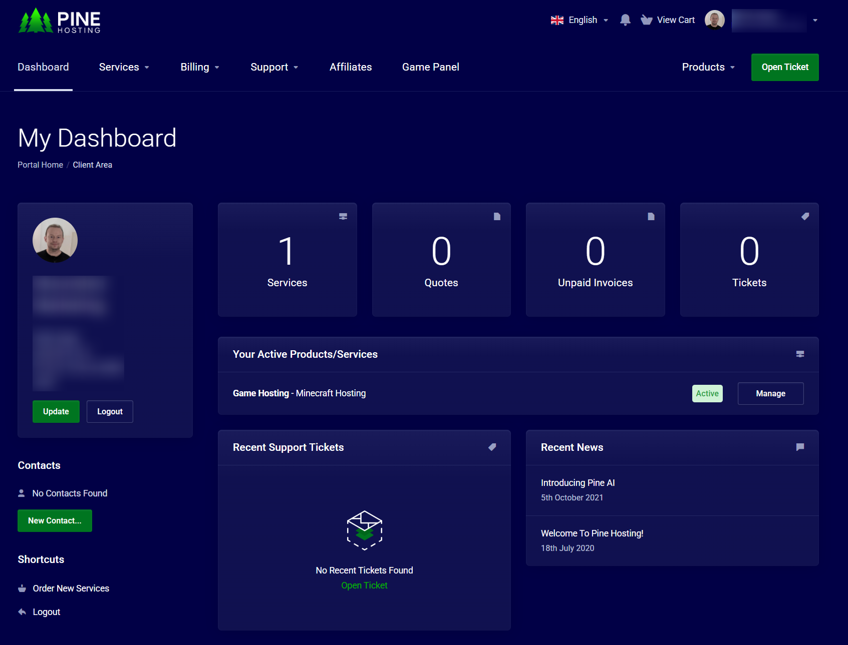Click the 18th July 2020 date
848x645 pixels.
(568, 548)
